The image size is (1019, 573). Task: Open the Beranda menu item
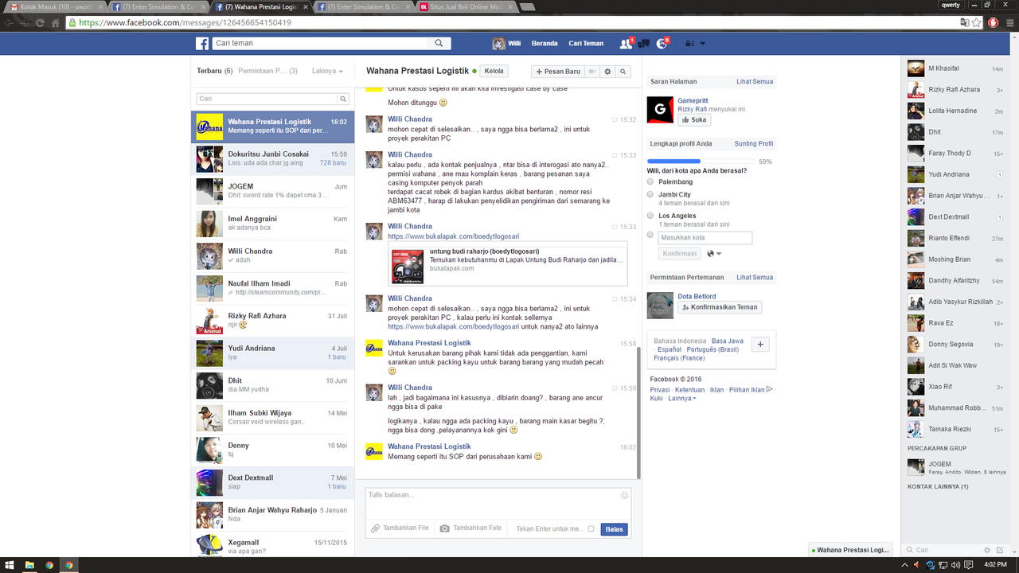(x=545, y=44)
